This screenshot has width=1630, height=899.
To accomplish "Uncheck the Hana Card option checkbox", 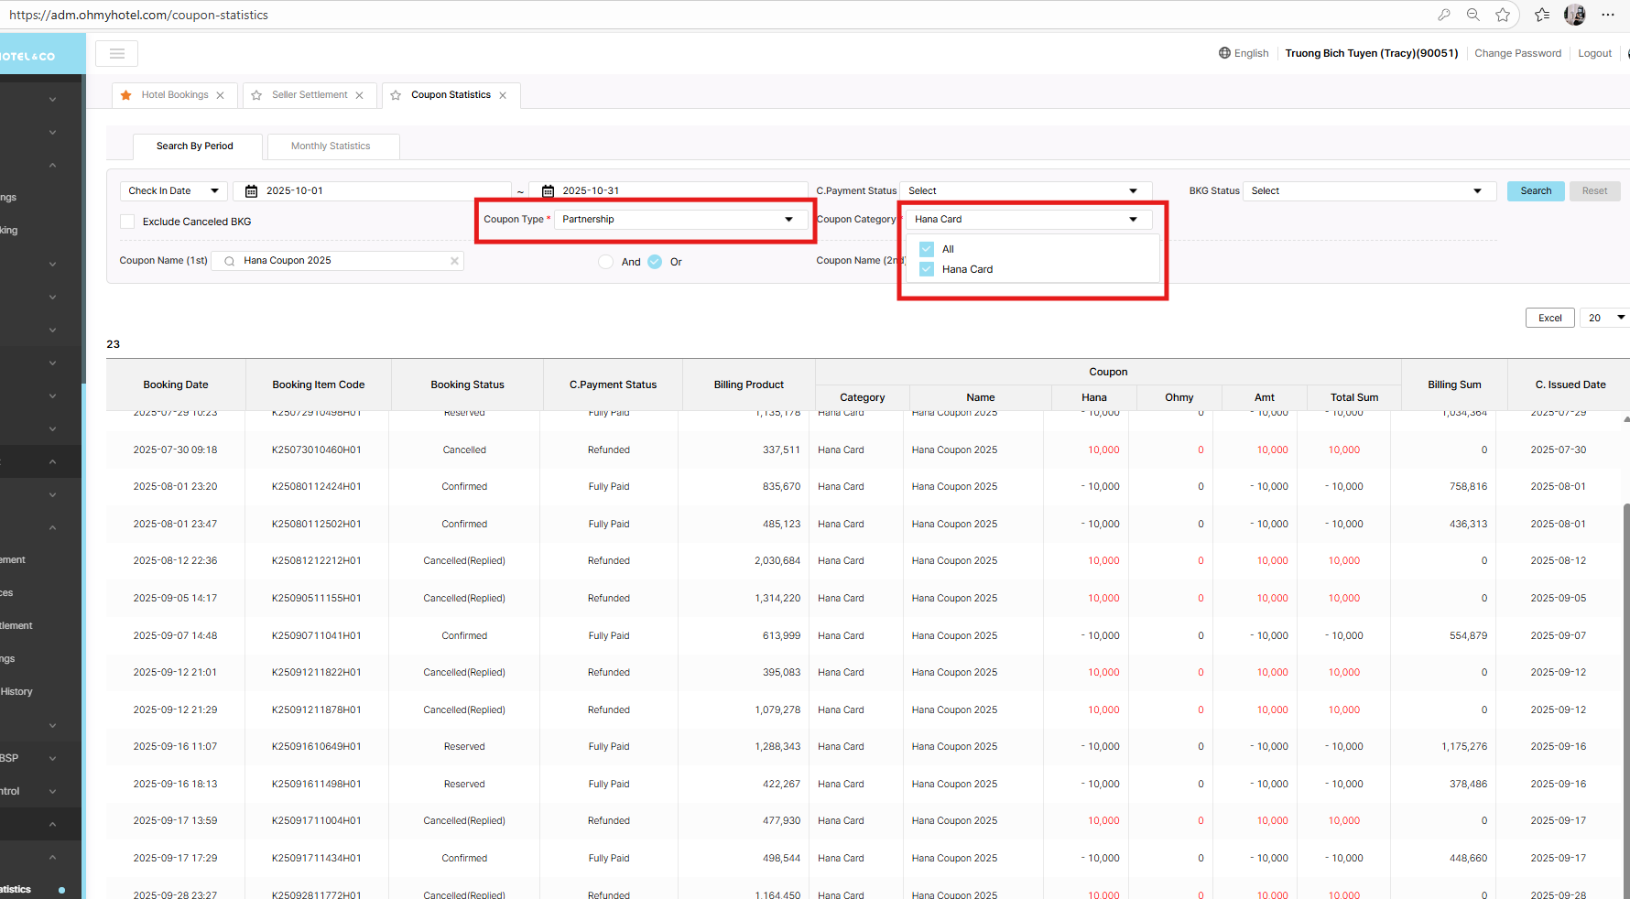I will click(927, 269).
